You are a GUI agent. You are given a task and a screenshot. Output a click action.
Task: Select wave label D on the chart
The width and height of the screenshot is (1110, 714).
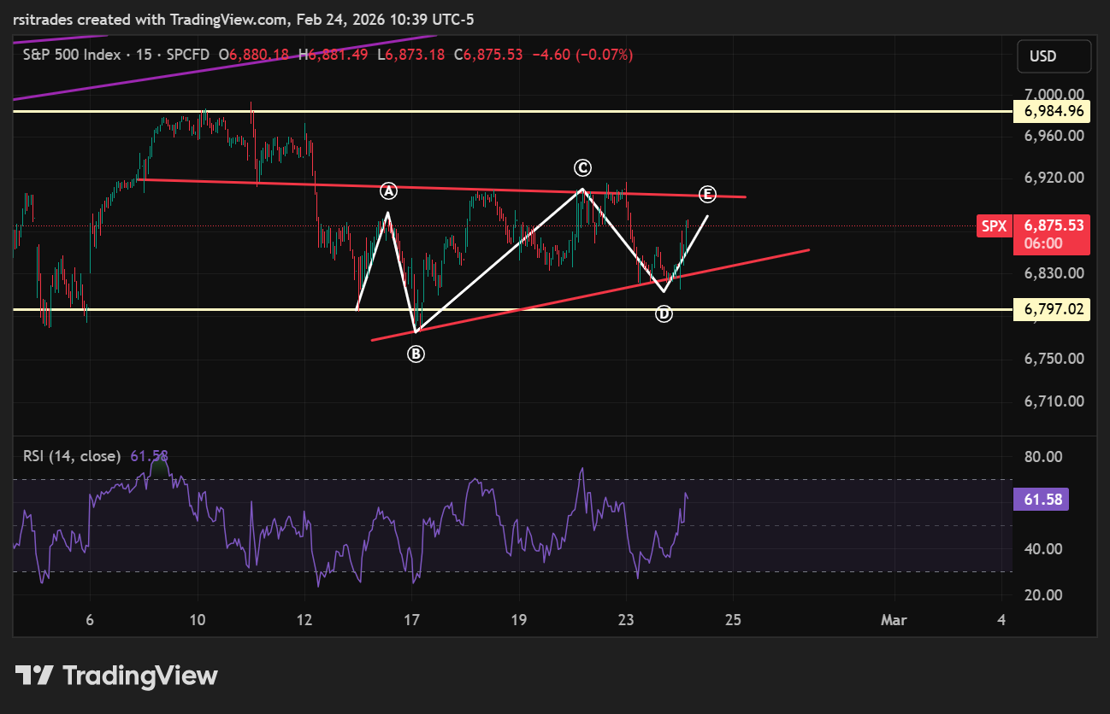[x=664, y=314]
